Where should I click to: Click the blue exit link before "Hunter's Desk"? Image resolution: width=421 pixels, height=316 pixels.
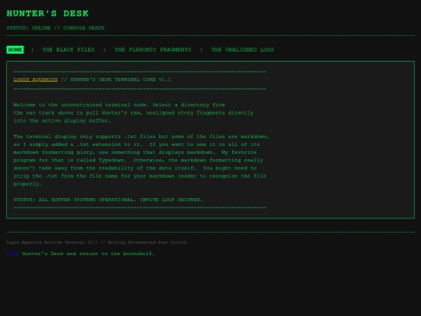[12, 254]
